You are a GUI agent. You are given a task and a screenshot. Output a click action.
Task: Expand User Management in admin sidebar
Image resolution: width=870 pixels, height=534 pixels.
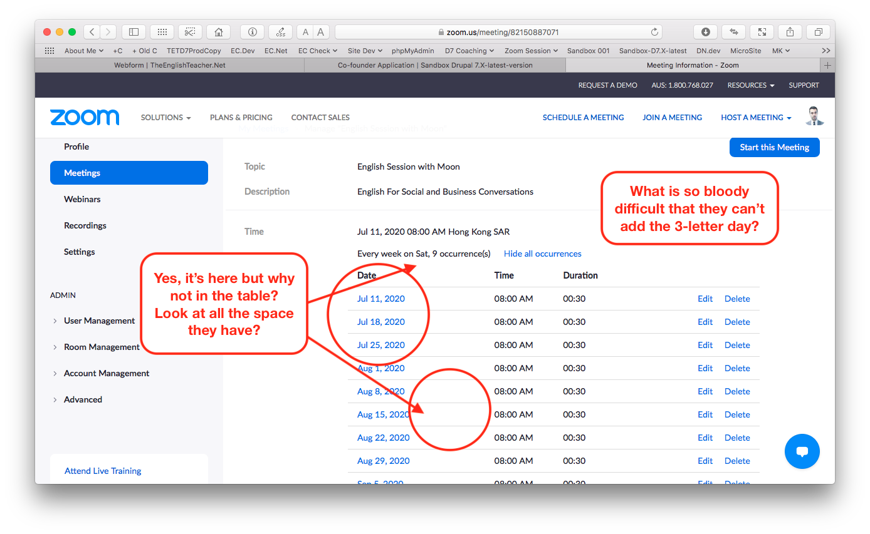pos(99,321)
